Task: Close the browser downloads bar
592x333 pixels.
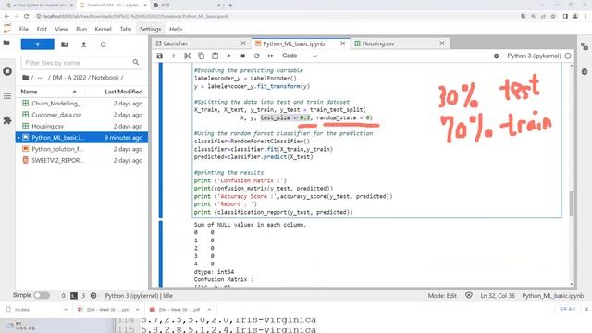Action: (586, 309)
